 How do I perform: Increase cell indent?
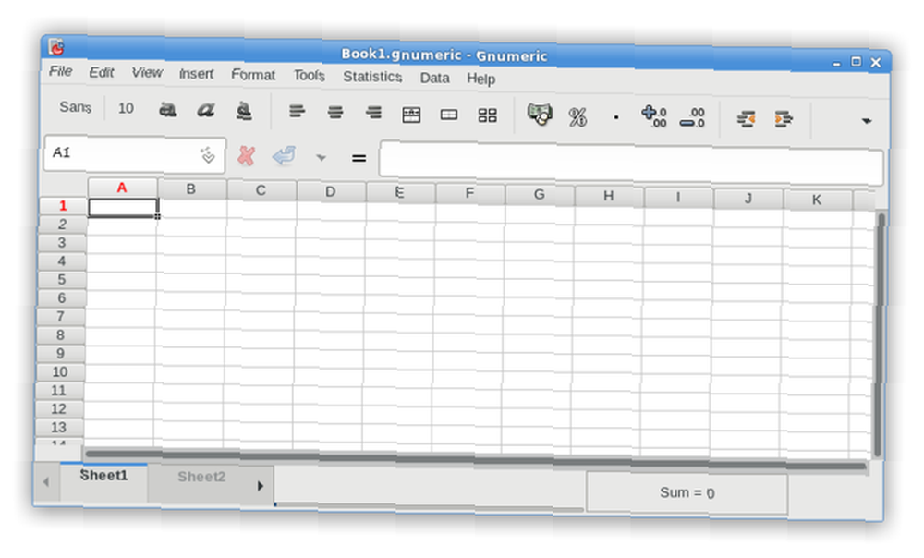coord(784,119)
